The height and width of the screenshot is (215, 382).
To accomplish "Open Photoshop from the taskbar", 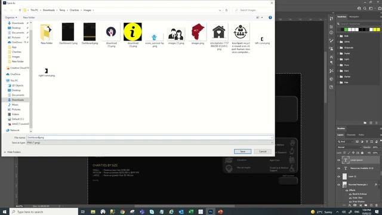I will 211,212.
